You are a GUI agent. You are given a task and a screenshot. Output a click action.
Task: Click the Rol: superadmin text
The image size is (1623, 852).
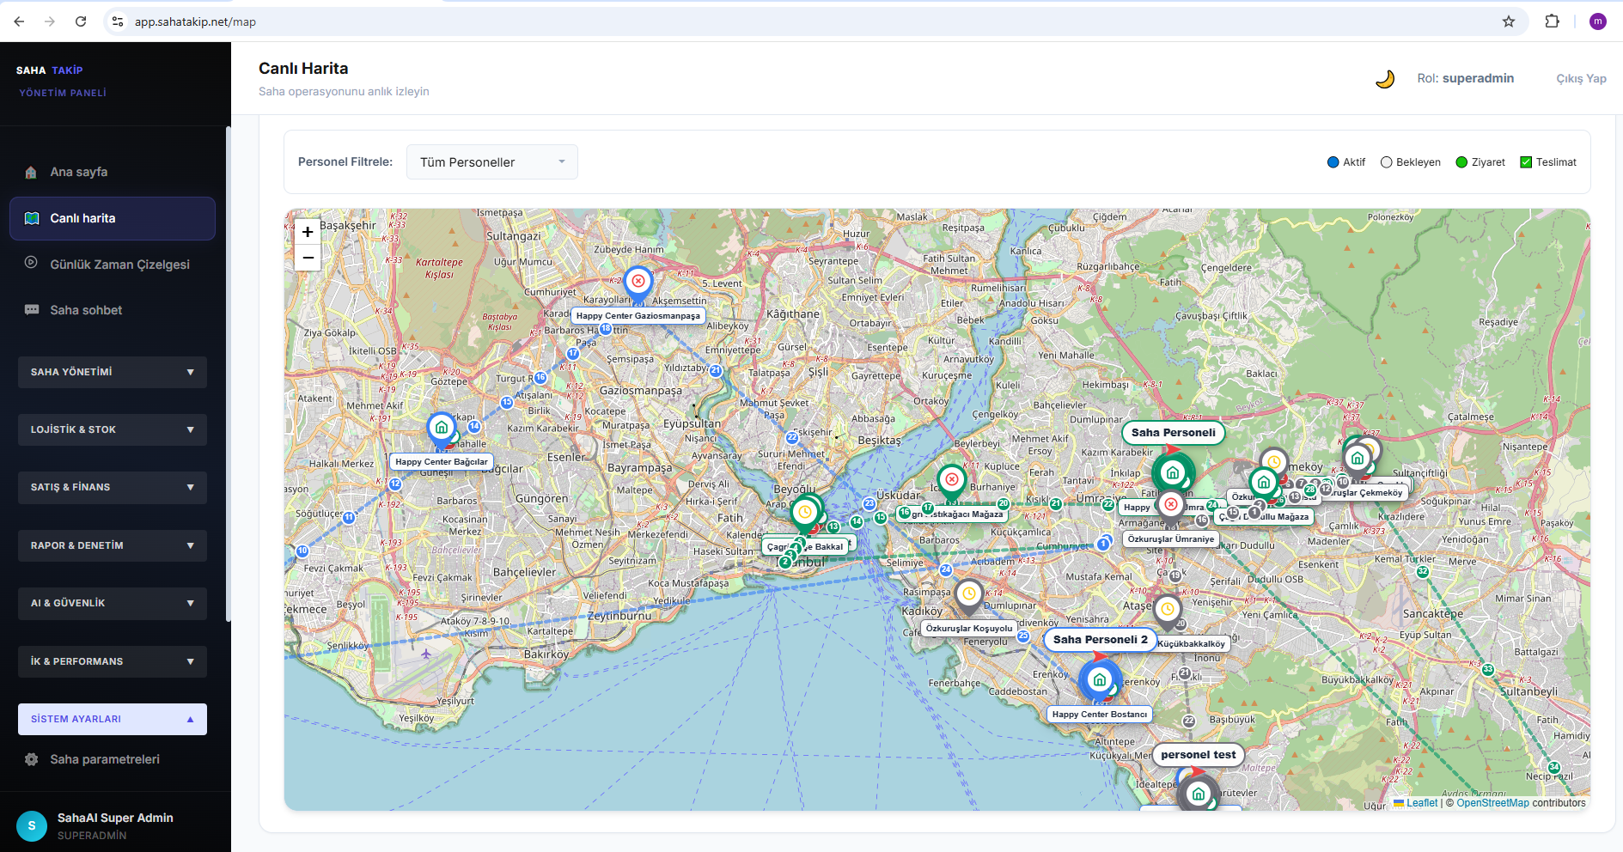1466,78
